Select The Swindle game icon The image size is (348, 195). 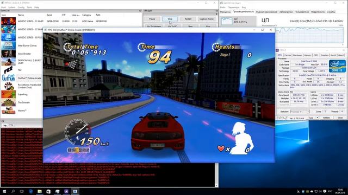[8, 102]
